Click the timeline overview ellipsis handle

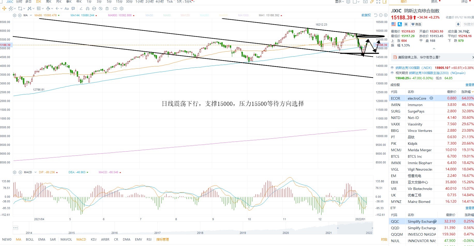[x=15, y=228]
